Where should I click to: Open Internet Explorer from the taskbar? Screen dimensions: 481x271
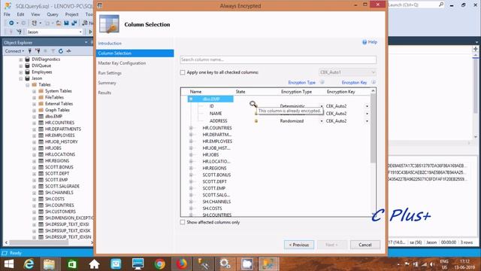[x=29, y=264]
